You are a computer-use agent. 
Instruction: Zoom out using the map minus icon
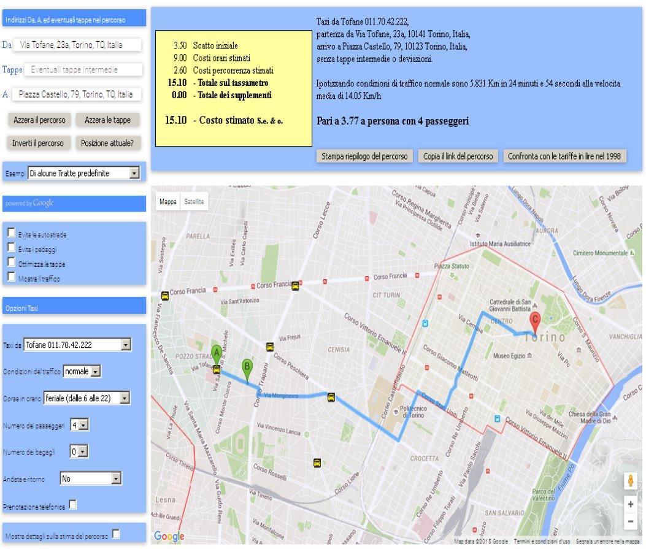(x=631, y=520)
